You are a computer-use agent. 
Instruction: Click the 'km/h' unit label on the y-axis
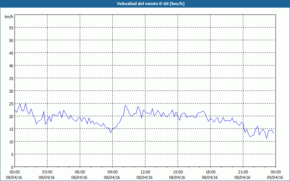tap(9, 17)
